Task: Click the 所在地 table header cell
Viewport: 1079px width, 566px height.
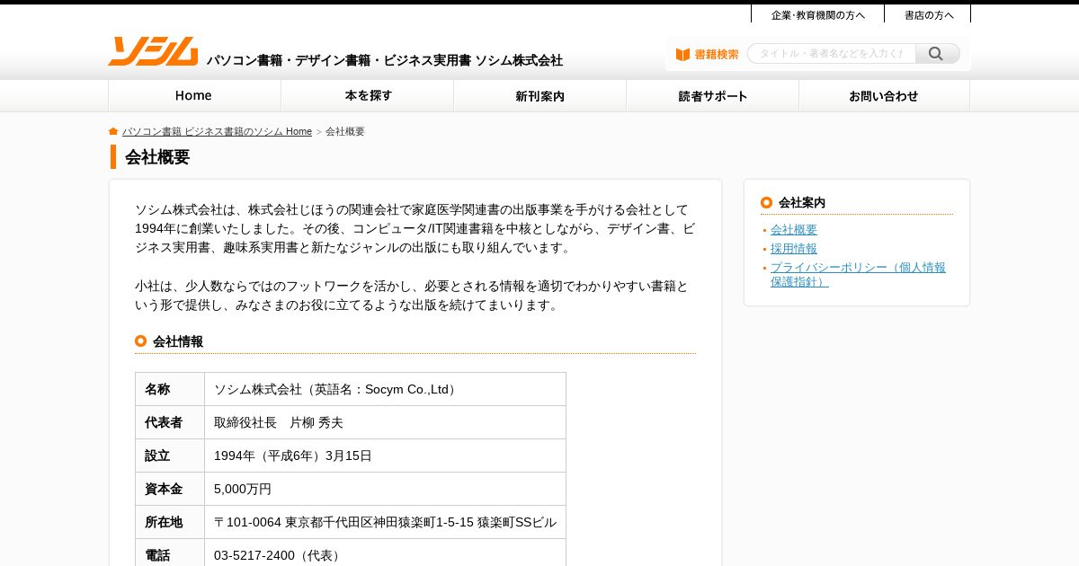Action: (170, 522)
